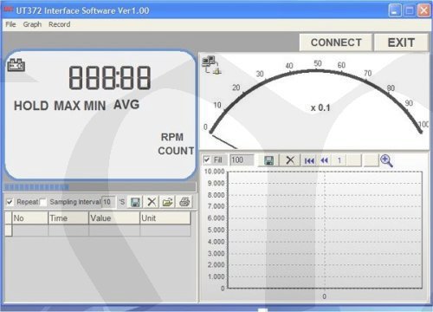
Task: Click the sampling interval seconds input field
Action: point(109,202)
